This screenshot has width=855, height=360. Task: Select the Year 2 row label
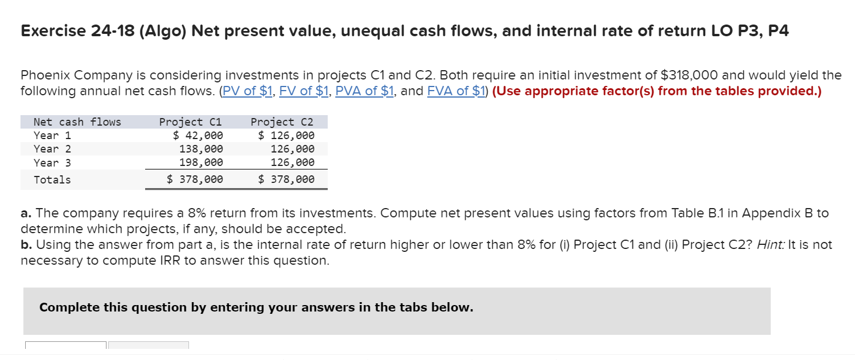[x=51, y=148]
